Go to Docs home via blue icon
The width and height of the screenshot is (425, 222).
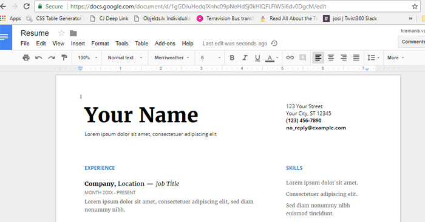tap(6, 38)
